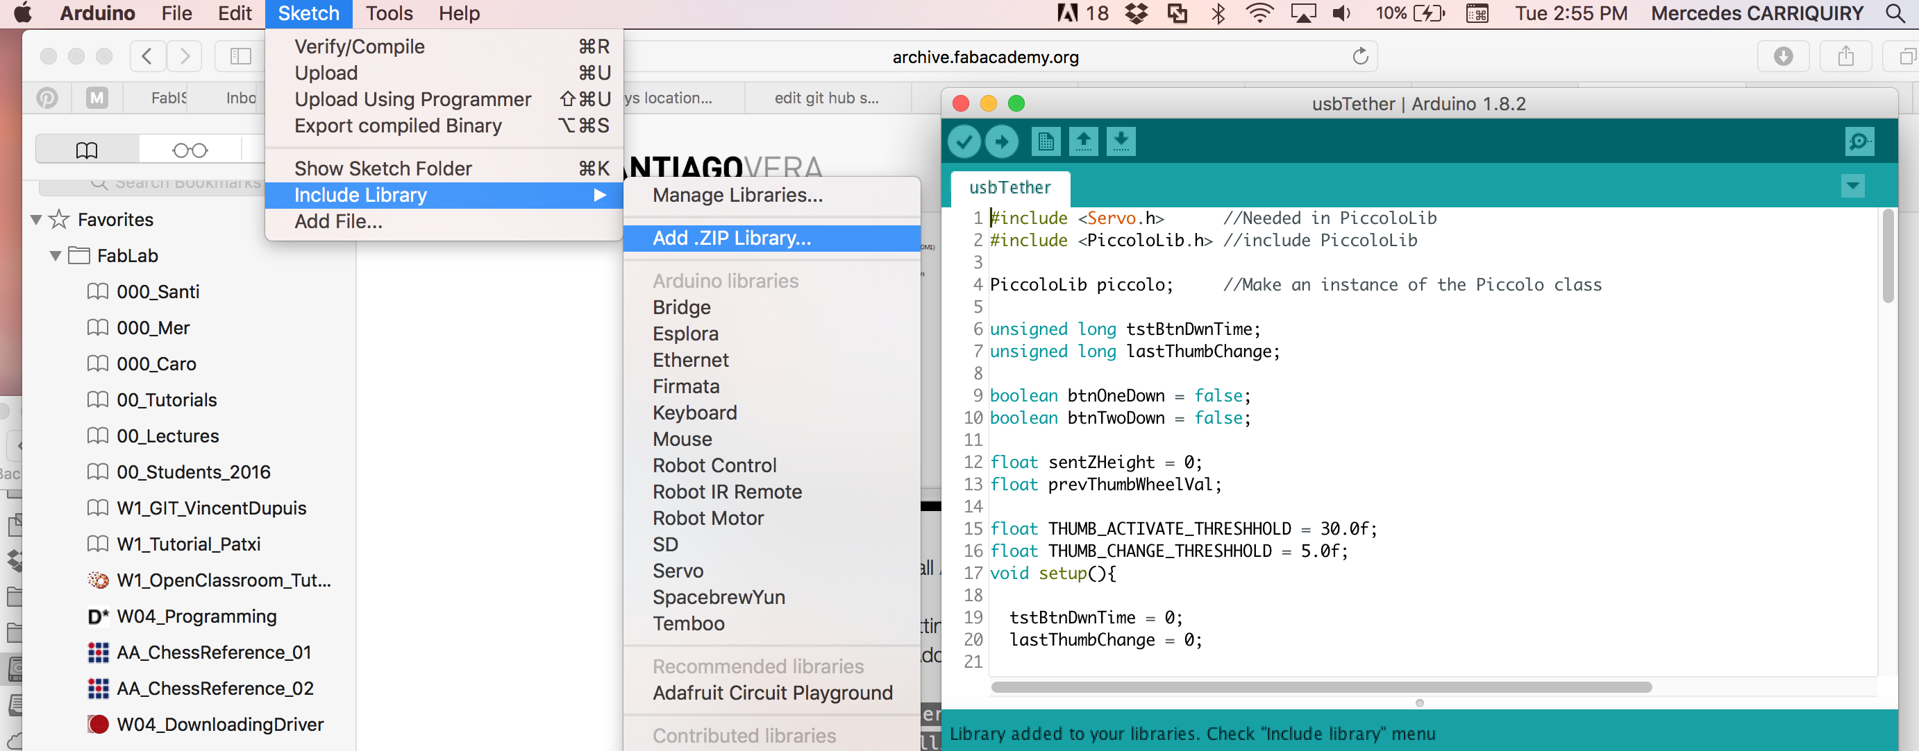Save the sketch using the down-arrow icon

[x=1121, y=141]
